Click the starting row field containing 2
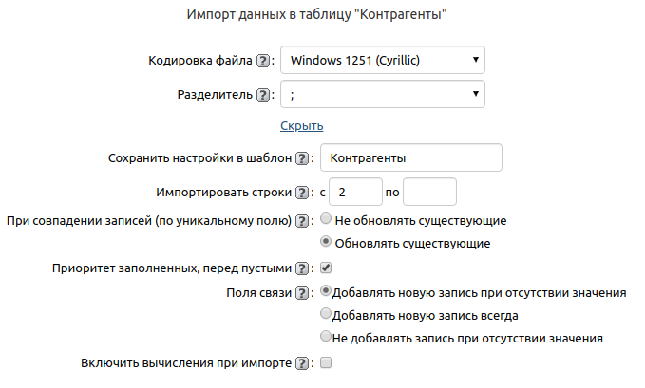The width and height of the screenshot is (645, 388). tap(355, 193)
